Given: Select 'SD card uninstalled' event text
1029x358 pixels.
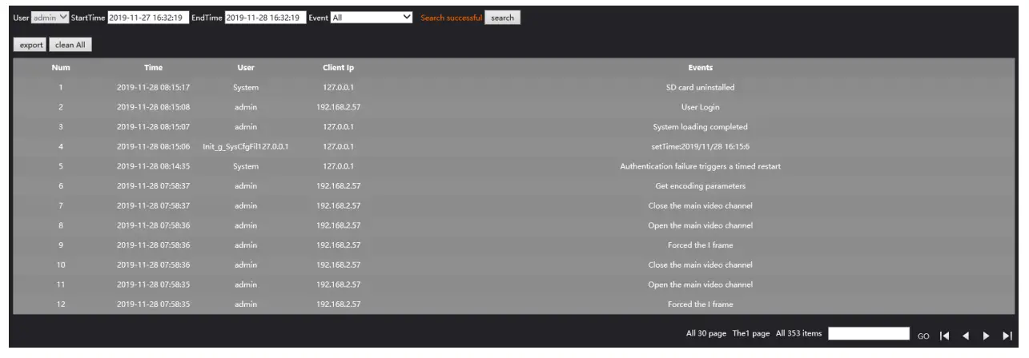Looking at the screenshot, I should [x=701, y=87].
